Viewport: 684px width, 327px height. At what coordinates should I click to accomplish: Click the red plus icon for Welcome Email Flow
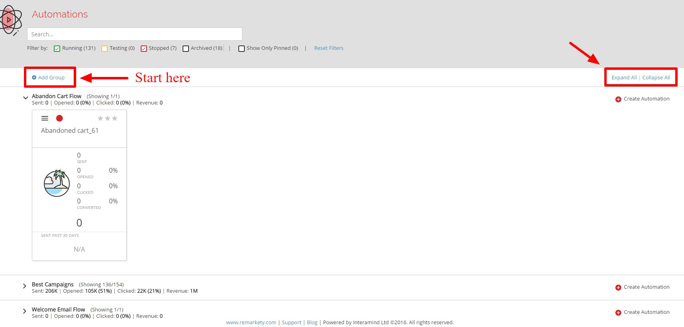pyautogui.click(x=618, y=313)
